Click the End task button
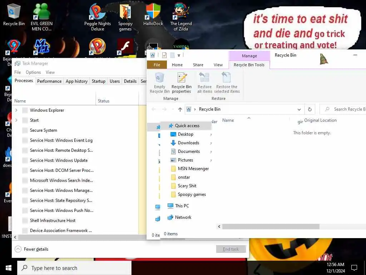The image size is (366, 275). click(231, 249)
